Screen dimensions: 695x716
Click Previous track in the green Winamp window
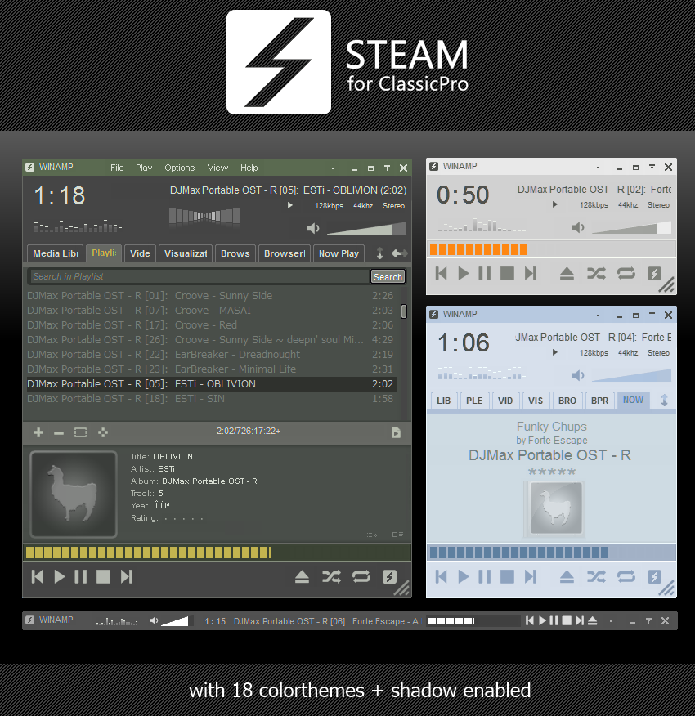pyautogui.click(x=38, y=577)
